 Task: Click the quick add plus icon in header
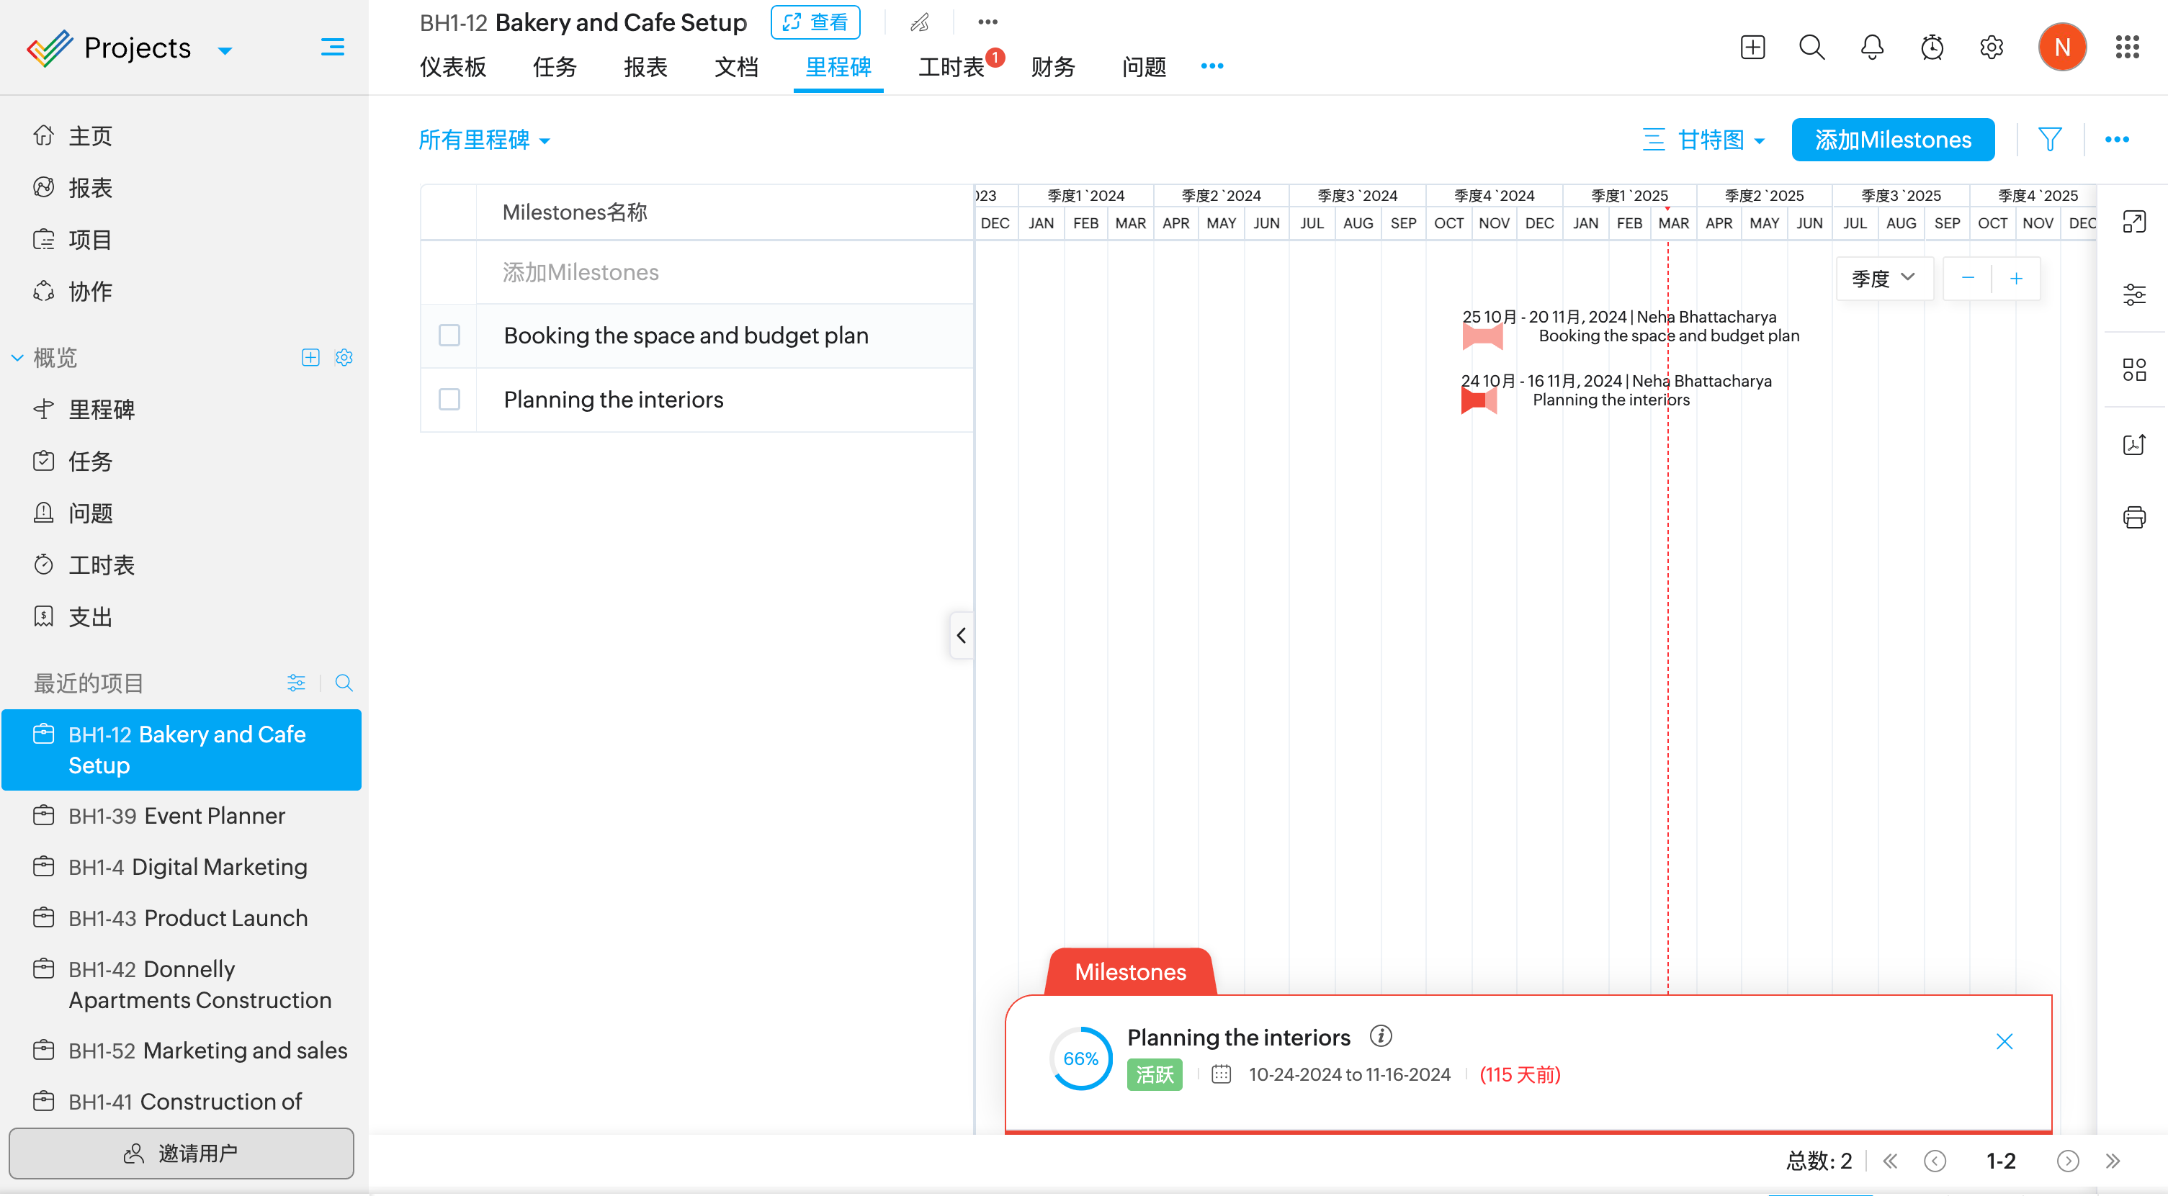(1752, 47)
